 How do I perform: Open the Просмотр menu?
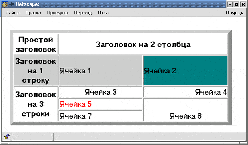click(58, 13)
